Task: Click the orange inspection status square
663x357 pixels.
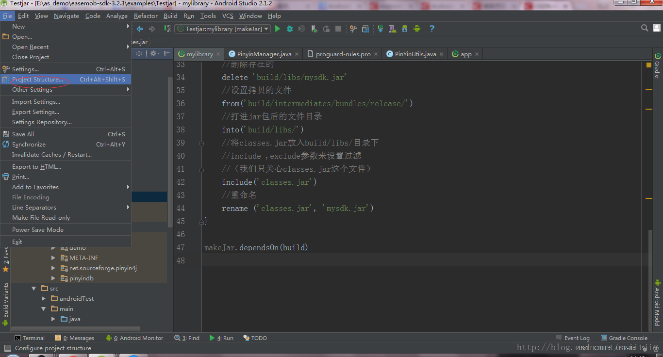Action: point(649,65)
